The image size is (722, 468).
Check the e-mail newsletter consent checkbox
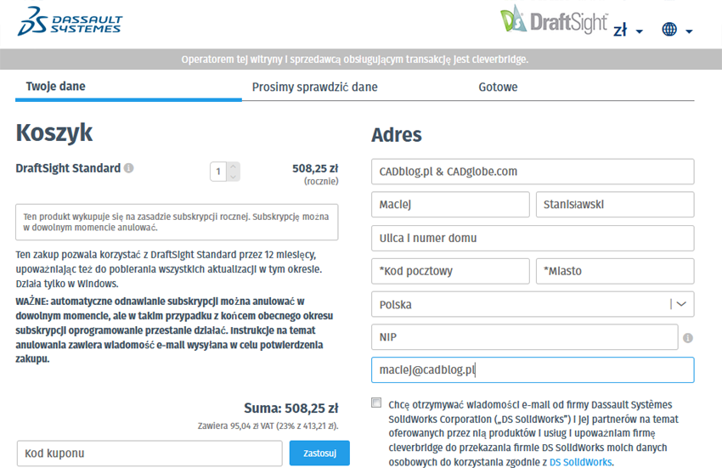[376, 403]
